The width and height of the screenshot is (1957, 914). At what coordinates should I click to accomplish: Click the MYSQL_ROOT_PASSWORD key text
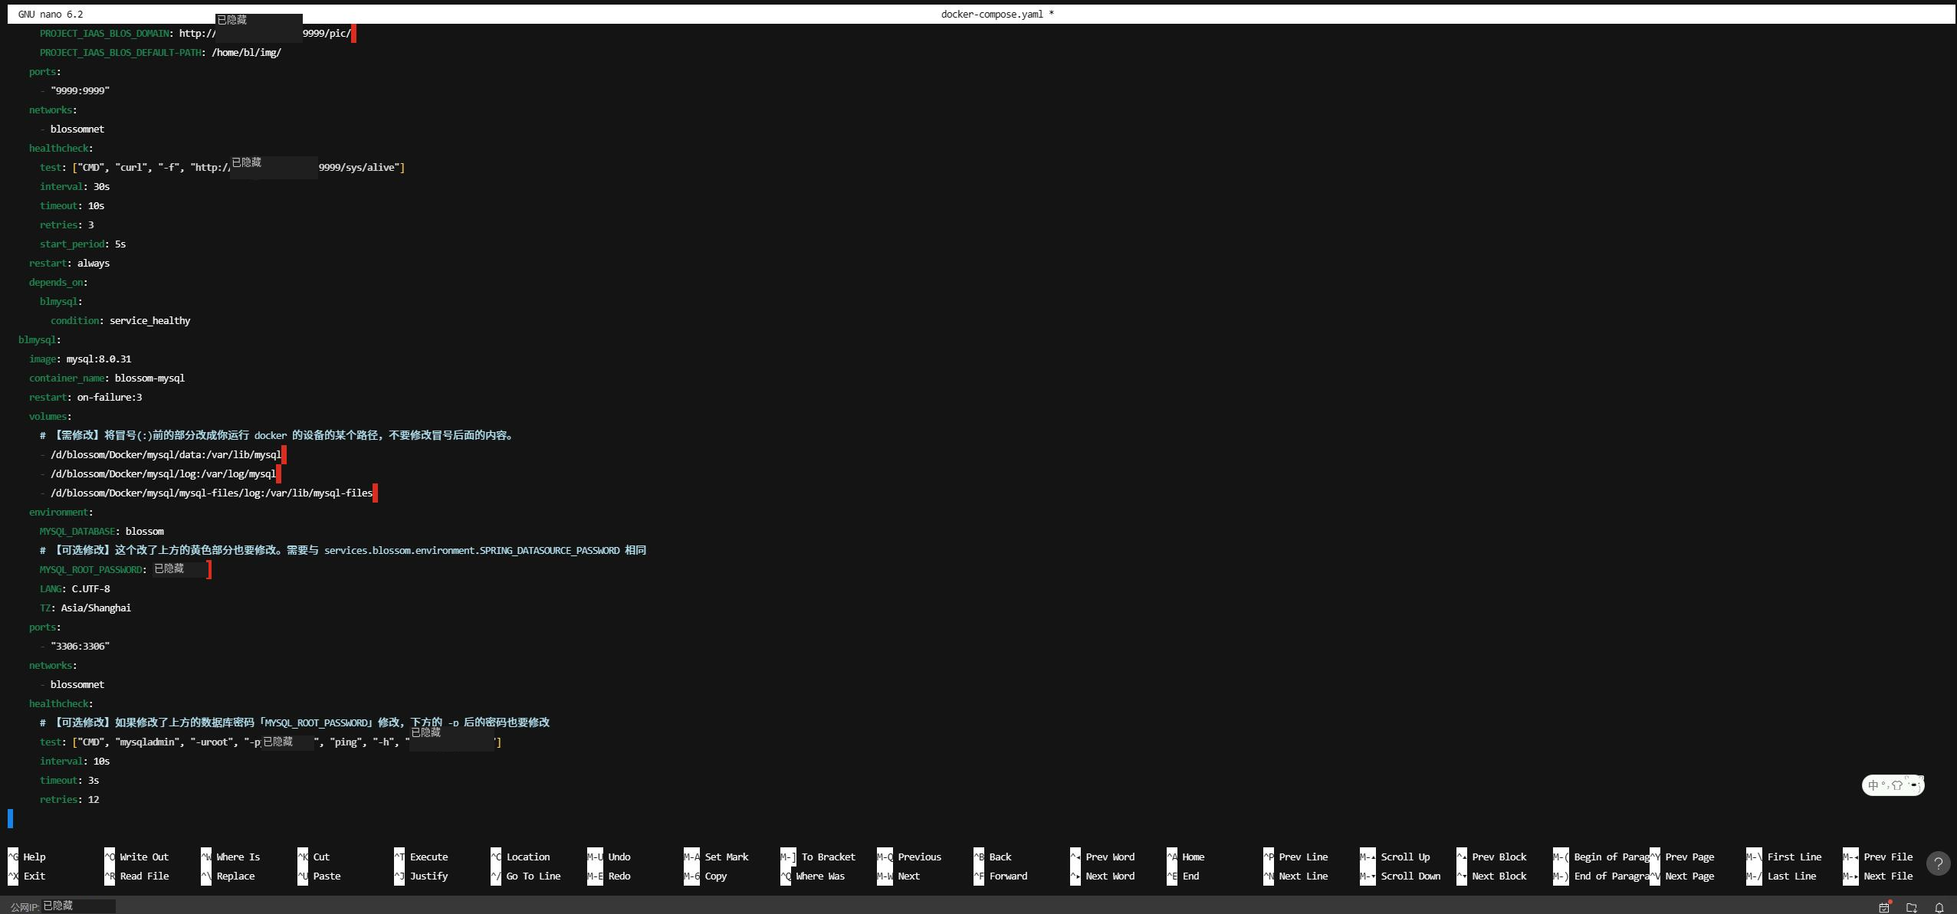pyautogui.click(x=90, y=569)
